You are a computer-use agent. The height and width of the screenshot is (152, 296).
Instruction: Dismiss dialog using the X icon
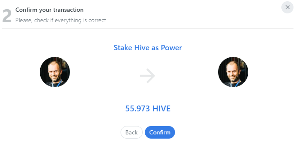click(287, 8)
